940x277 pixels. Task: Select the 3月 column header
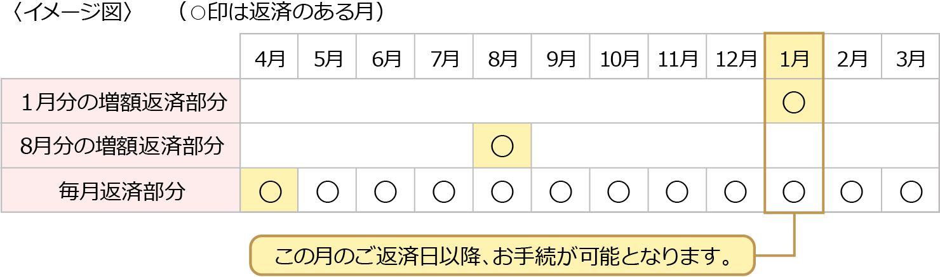[x=910, y=59]
